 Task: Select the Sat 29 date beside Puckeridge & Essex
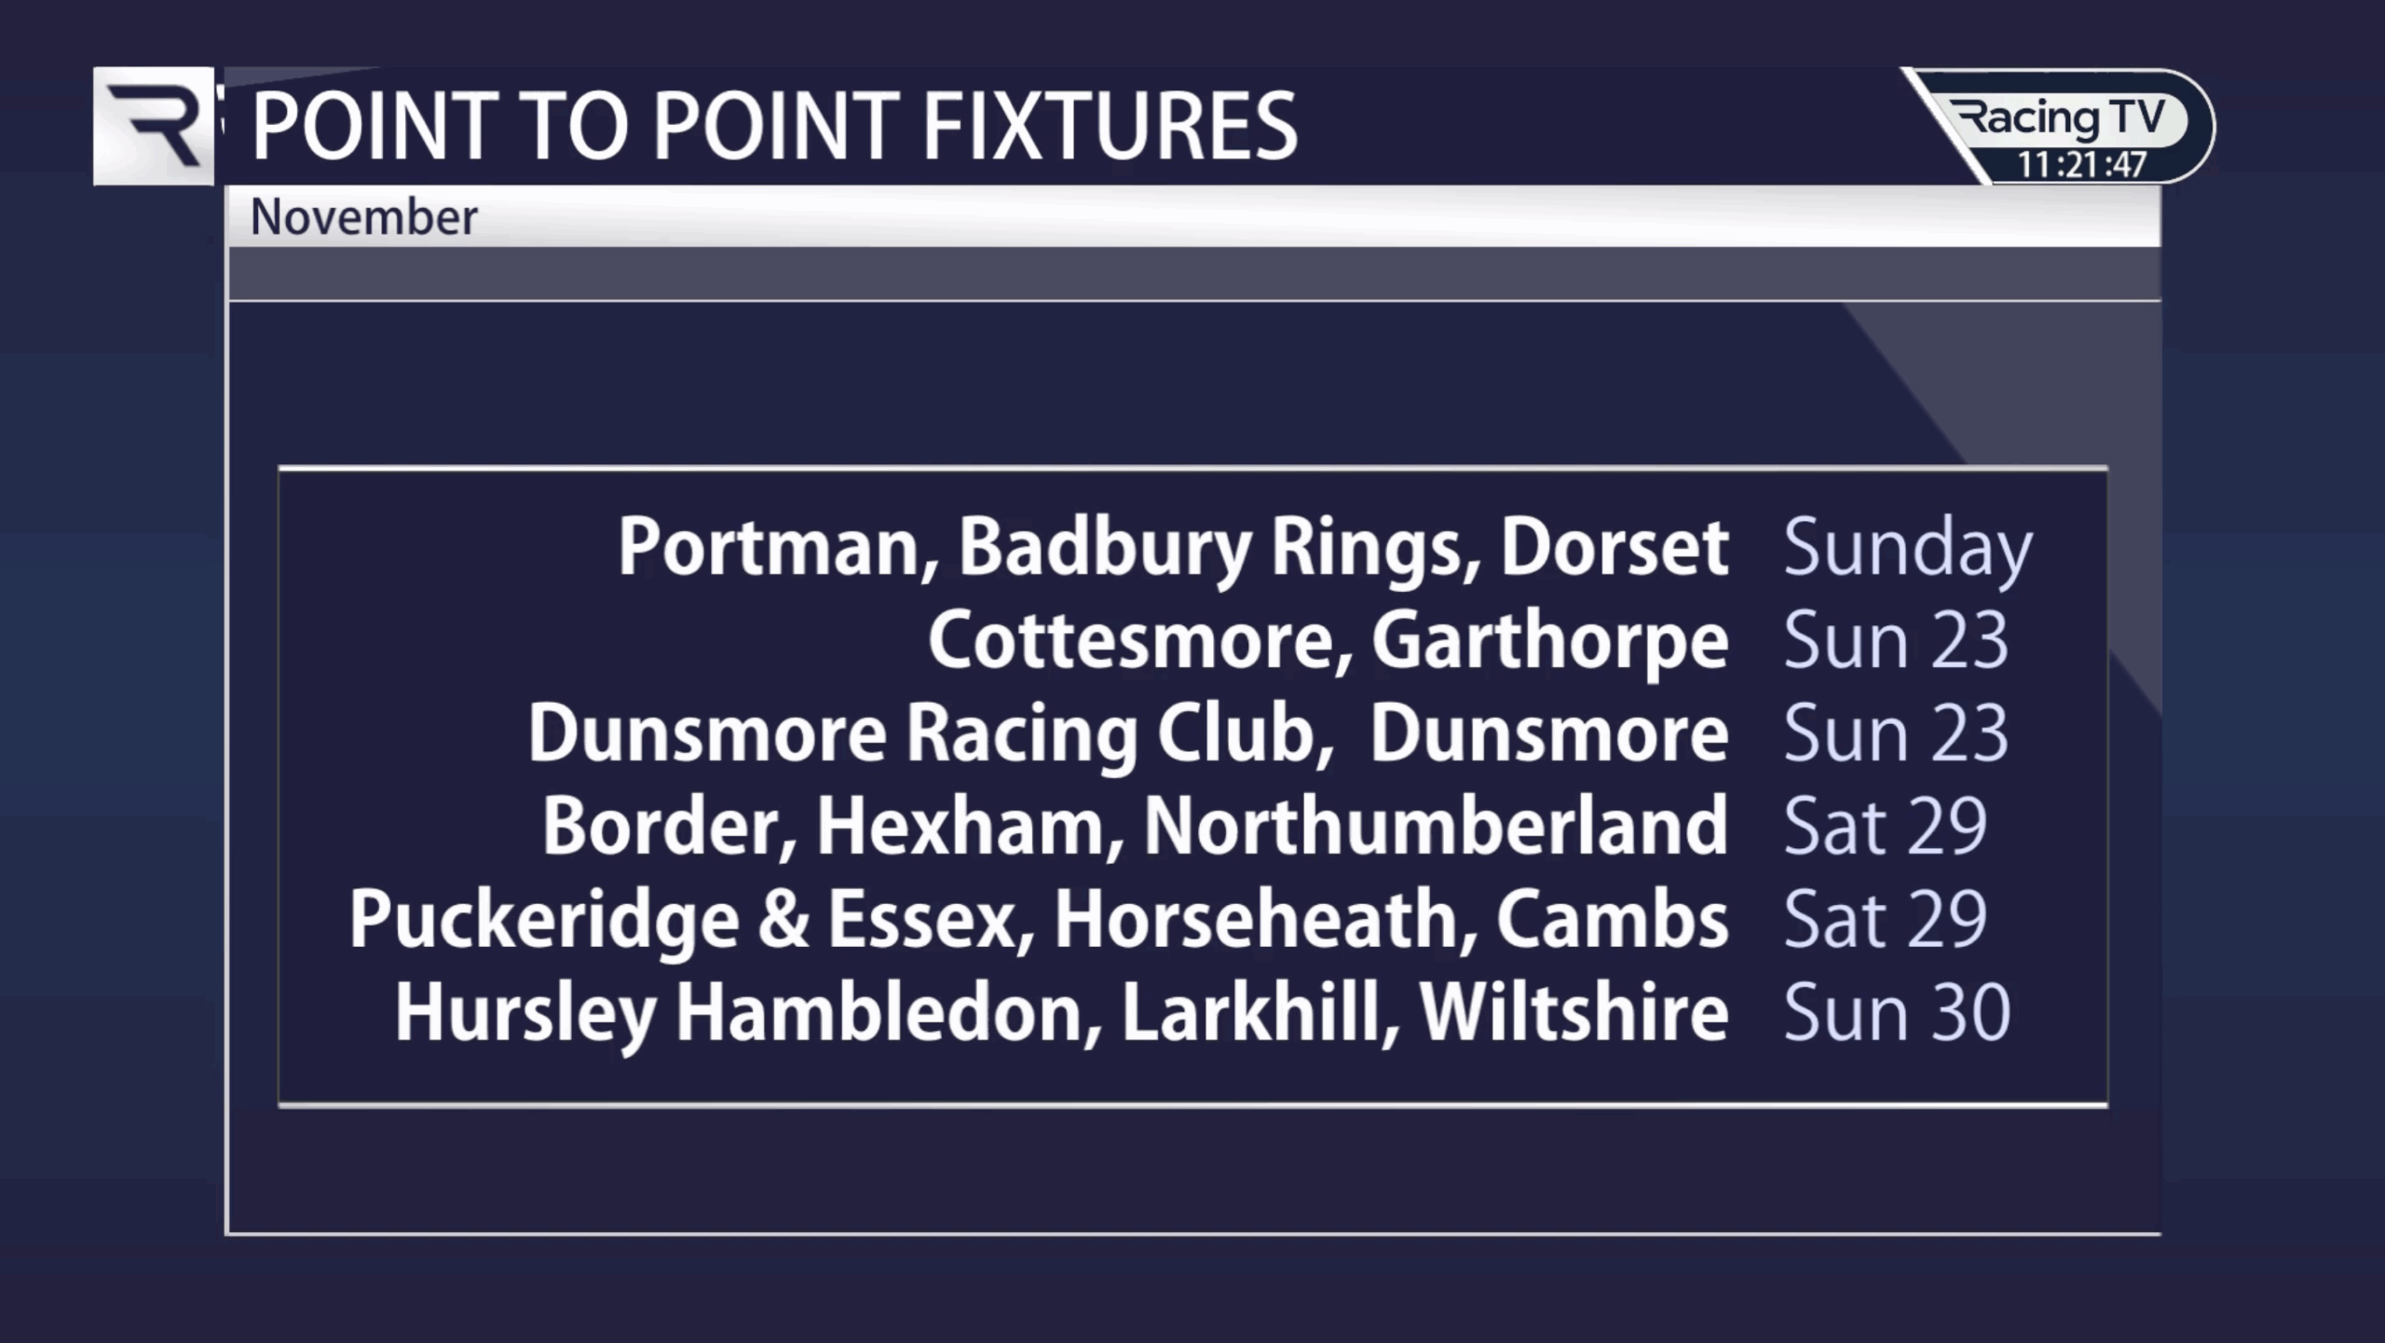(x=1885, y=921)
